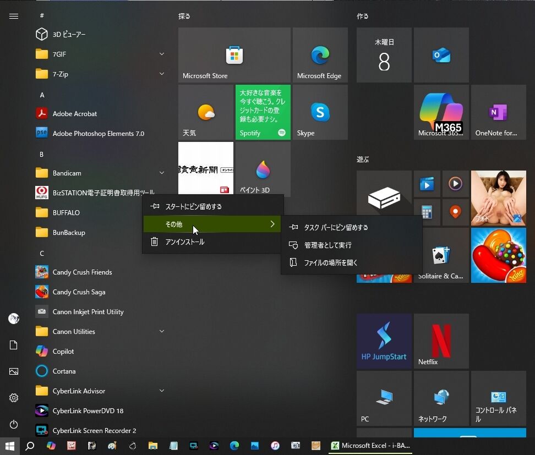Image resolution: width=535 pixels, height=455 pixels.
Task: Click the letter C header in the app list
Action: [x=42, y=254]
